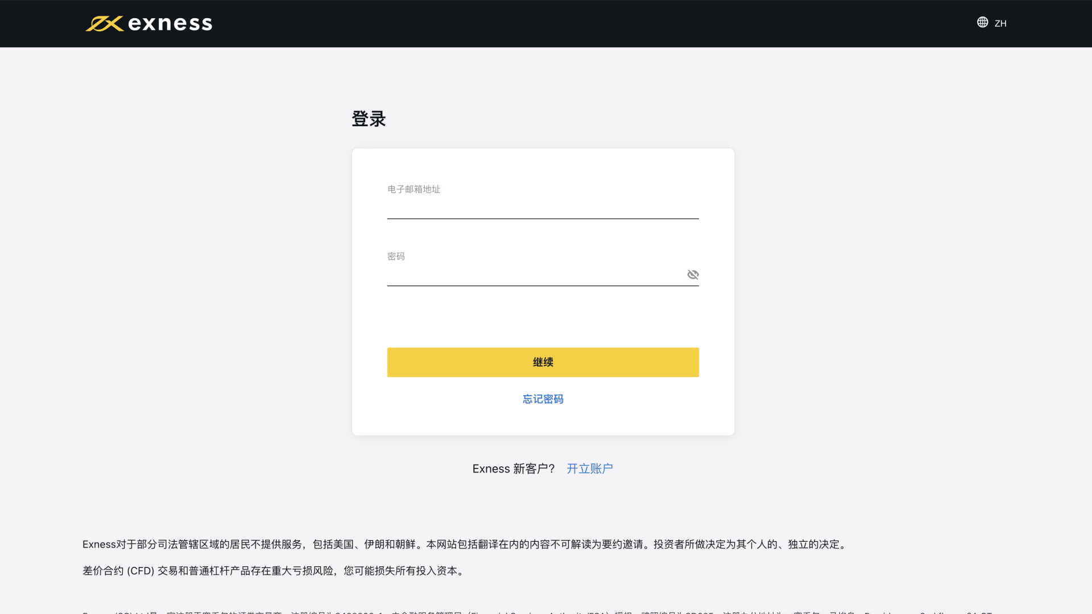Image resolution: width=1092 pixels, height=614 pixels.
Task: Click the 密码 field label
Action: (x=396, y=256)
